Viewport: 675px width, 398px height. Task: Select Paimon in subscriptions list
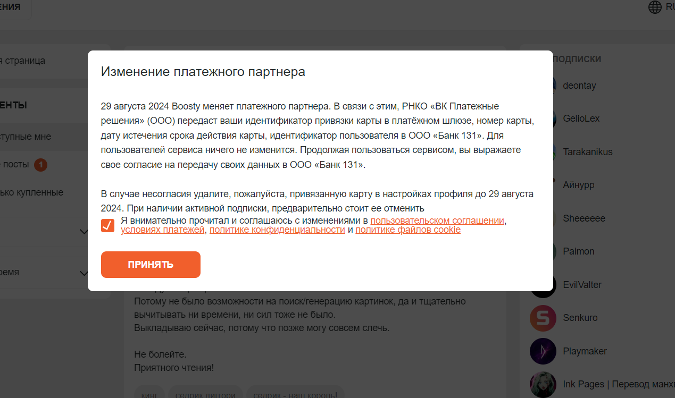(x=578, y=251)
